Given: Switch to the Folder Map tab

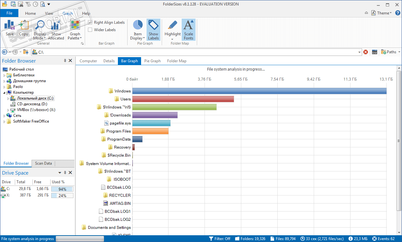Looking at the screenshot, I should (x=177, y=61).
